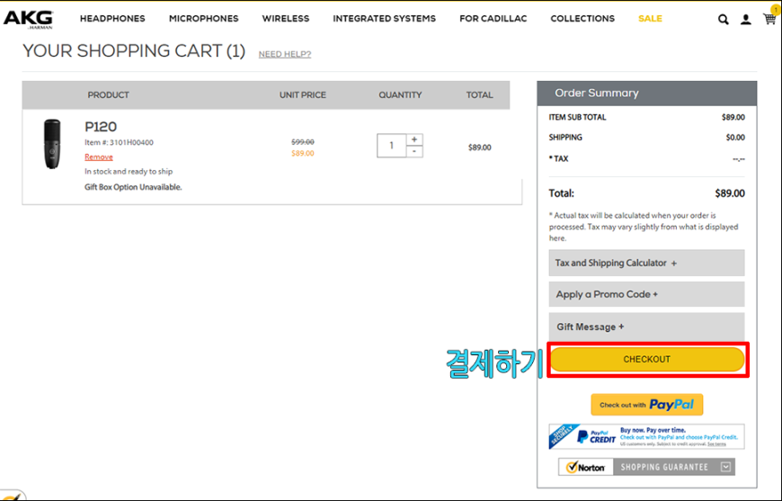Image resolution: width=782 pixels, height=501 pixels.
Task: Click the NEED HELP? link
Action: pos(285,54)
